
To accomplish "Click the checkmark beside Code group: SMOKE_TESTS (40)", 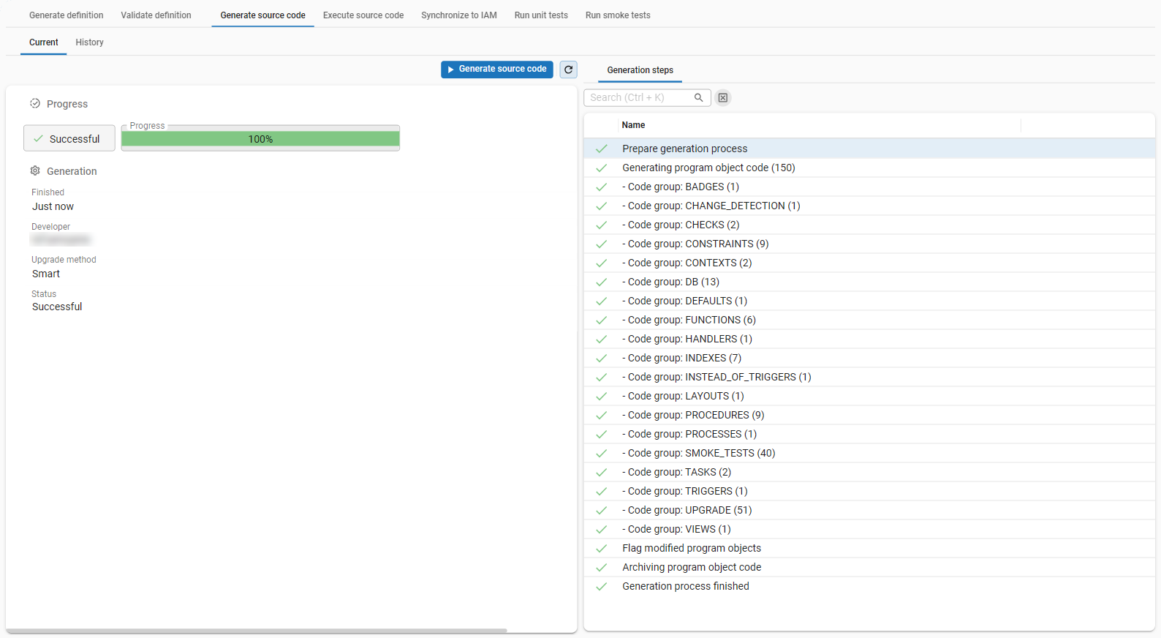I will coord(602,453).
